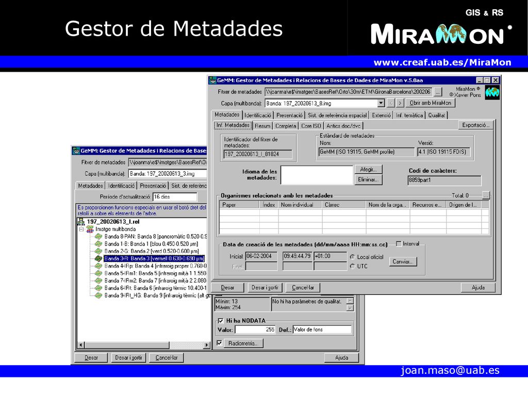Click the title bar icon of the front GeMM window
Image resolution: width=528 pixels, height=396 pixels.
(213, 80)
